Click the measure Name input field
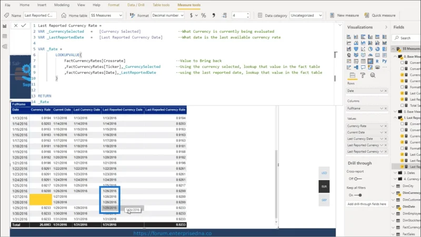 40,16
